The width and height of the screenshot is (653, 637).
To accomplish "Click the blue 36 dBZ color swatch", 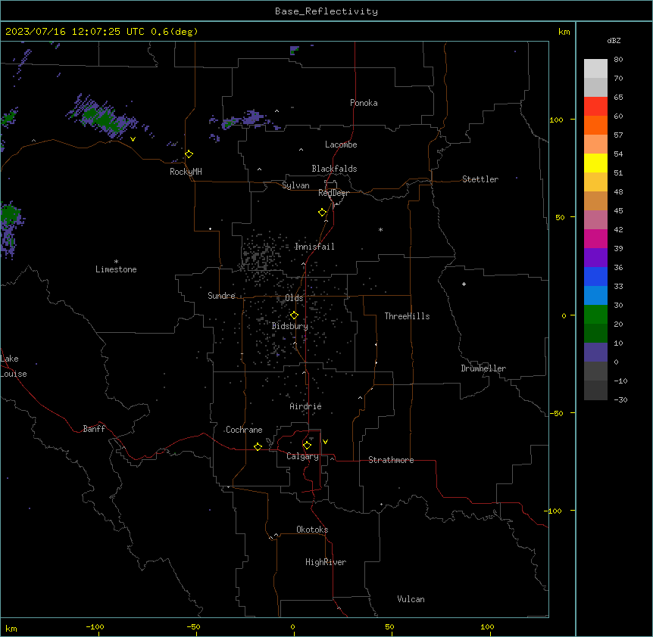I will point(595,276).
